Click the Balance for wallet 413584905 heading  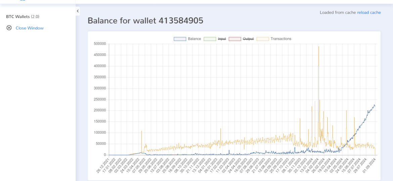(x=145, y=21)
